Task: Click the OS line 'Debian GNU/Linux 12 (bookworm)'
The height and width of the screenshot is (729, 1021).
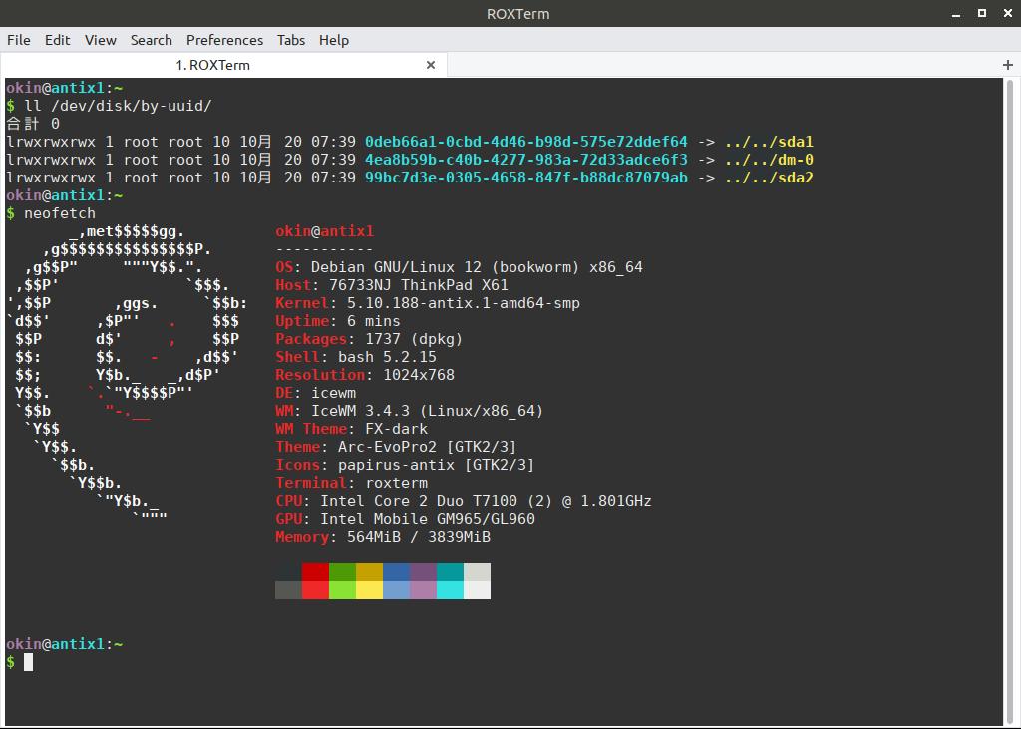Action: pos(445,267)
